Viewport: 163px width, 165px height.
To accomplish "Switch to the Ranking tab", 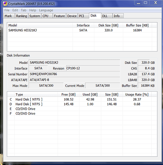I will (22, 16).
